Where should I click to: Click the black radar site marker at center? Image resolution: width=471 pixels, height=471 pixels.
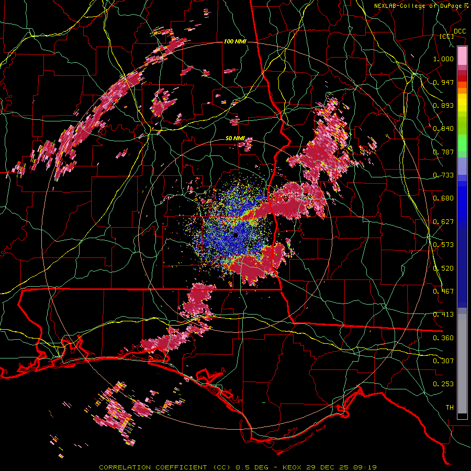[x=235, y=235]
